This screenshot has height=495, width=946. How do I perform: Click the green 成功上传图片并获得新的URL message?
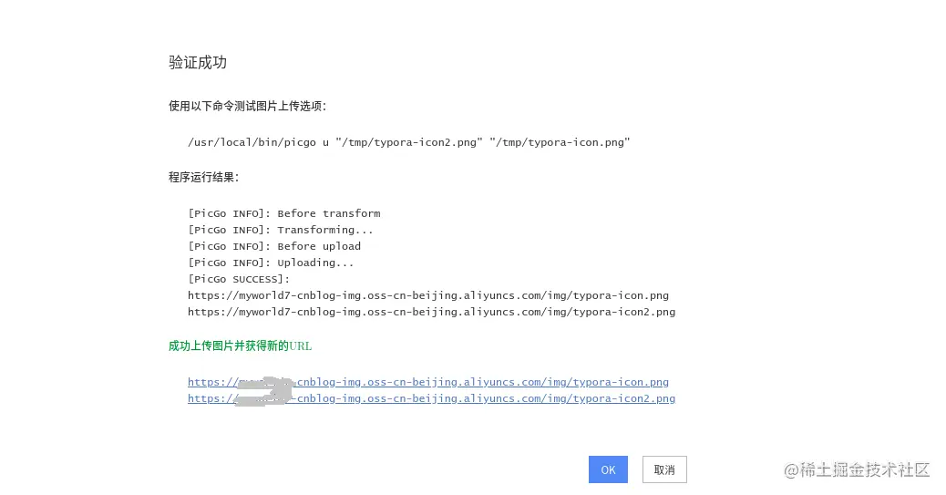tap(240, 345)
